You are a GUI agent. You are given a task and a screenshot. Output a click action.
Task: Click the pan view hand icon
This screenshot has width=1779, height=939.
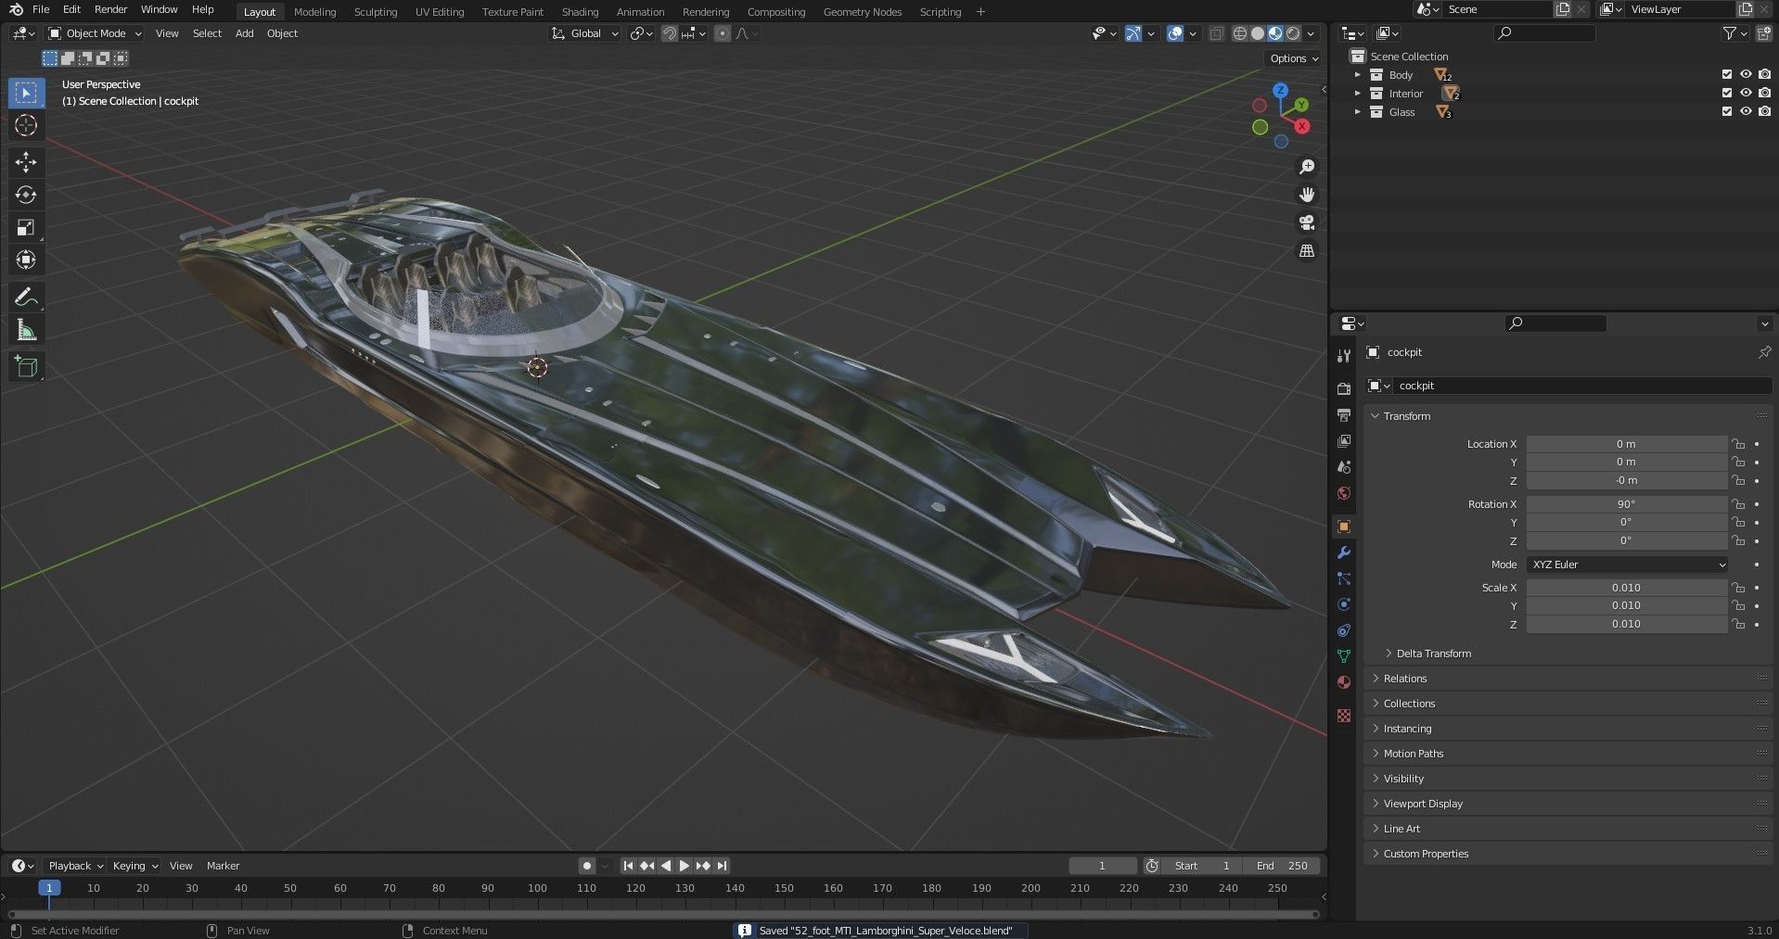(x=1307, y=195)
